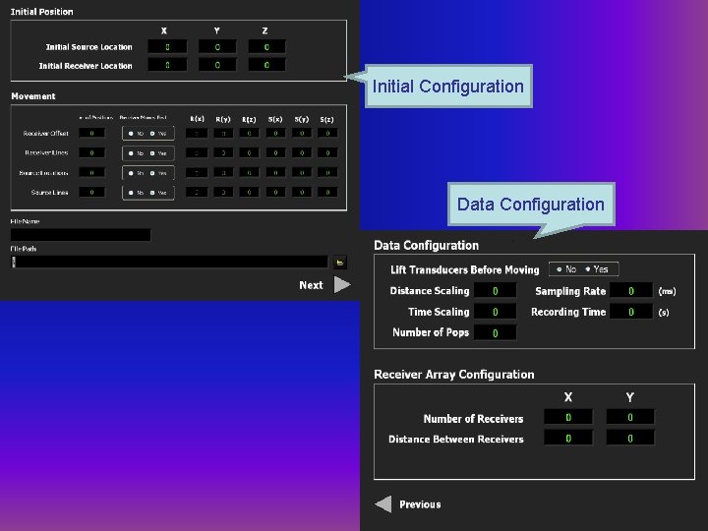Click Initial Source Location X field

(167, 47)
